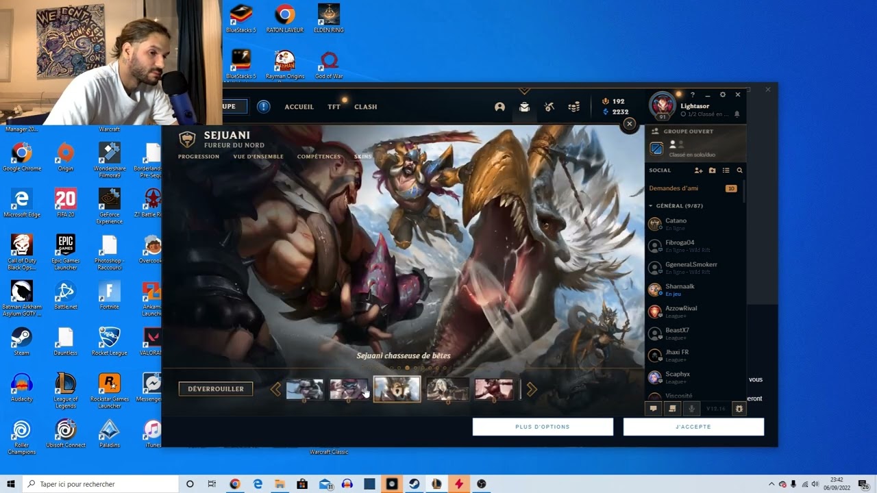Show previous skins with left arrow
The image size is (877, 493).
pyautogui.click(x=275, y=390)
